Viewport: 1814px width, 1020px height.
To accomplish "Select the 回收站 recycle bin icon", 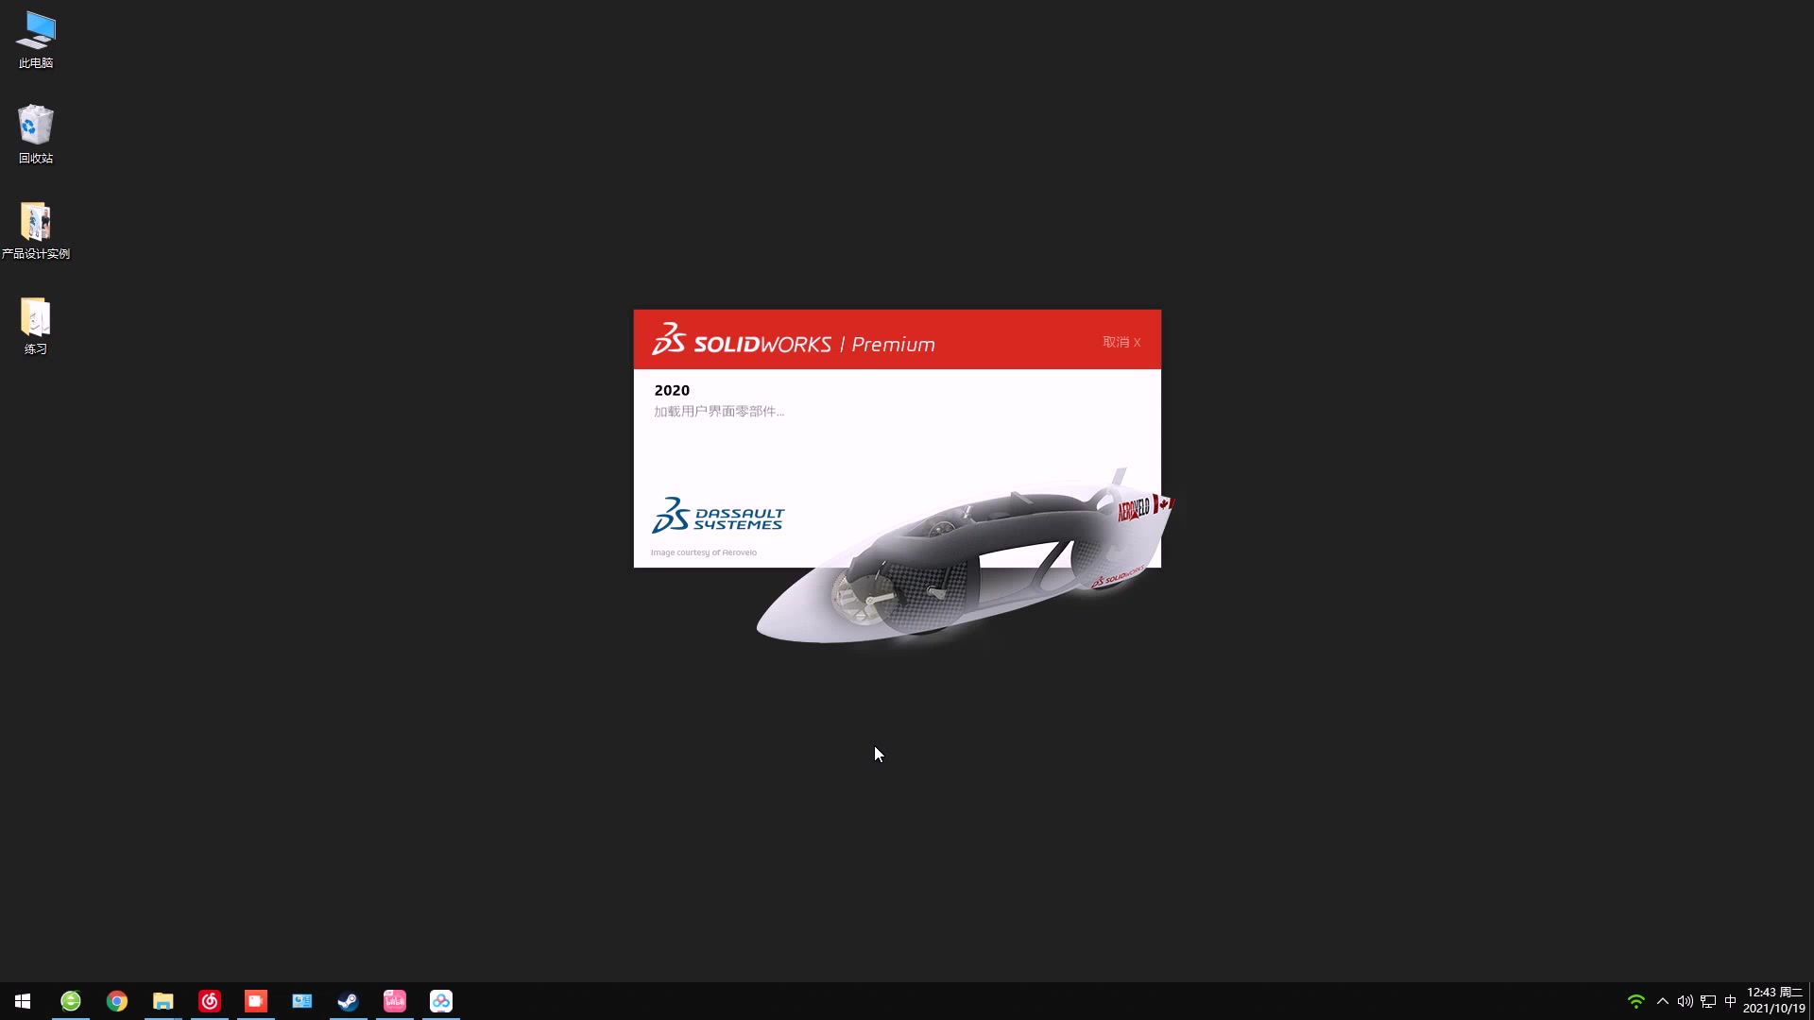I will [x=36, y=134].
